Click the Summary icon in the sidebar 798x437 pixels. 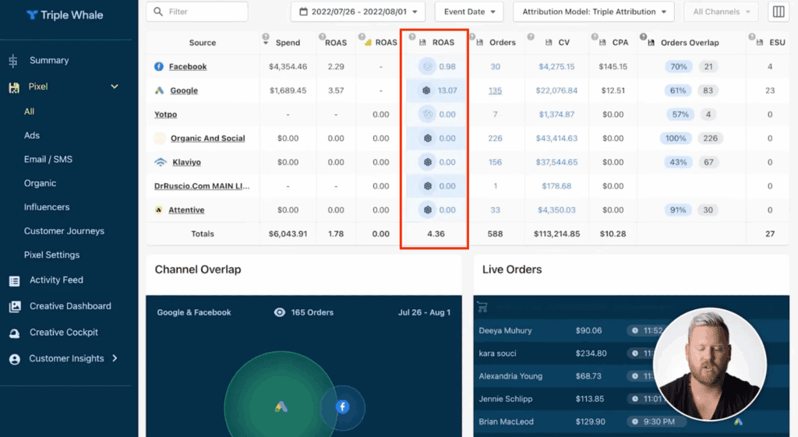[x=13, y=61]
